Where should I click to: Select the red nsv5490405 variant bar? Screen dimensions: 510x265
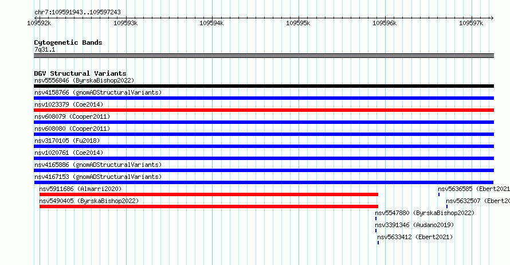(209, 206)
